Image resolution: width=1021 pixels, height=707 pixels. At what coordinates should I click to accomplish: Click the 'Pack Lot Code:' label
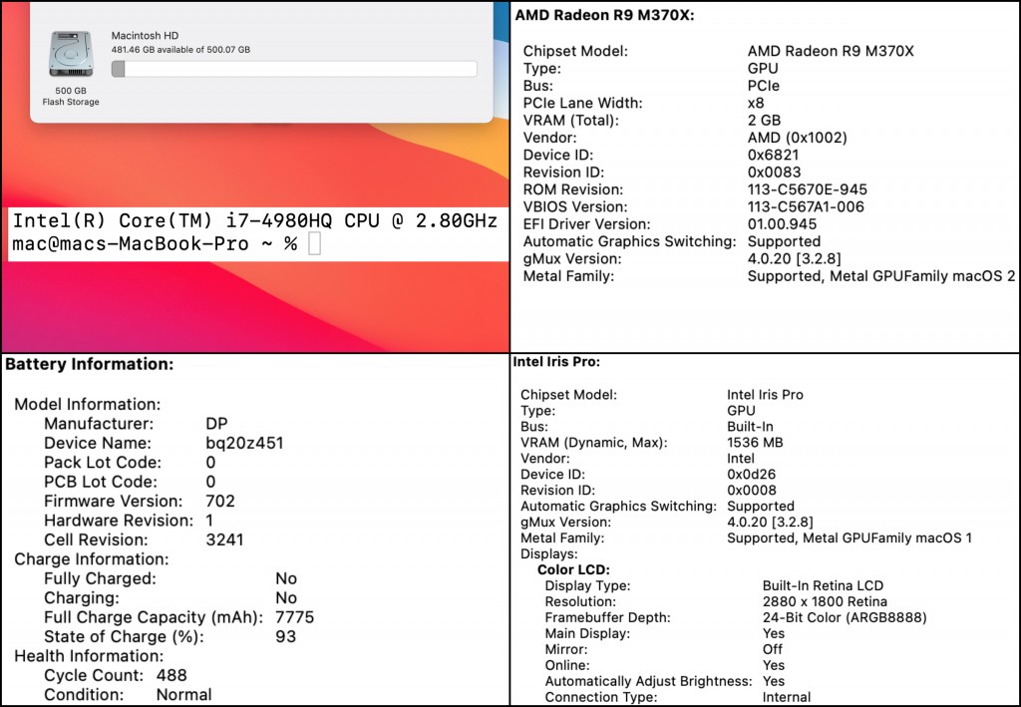tap(103, 463)
